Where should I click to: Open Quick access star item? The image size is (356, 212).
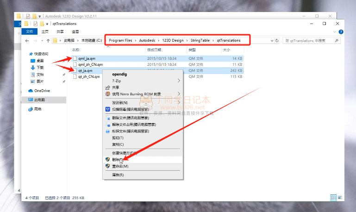(39, 54)
